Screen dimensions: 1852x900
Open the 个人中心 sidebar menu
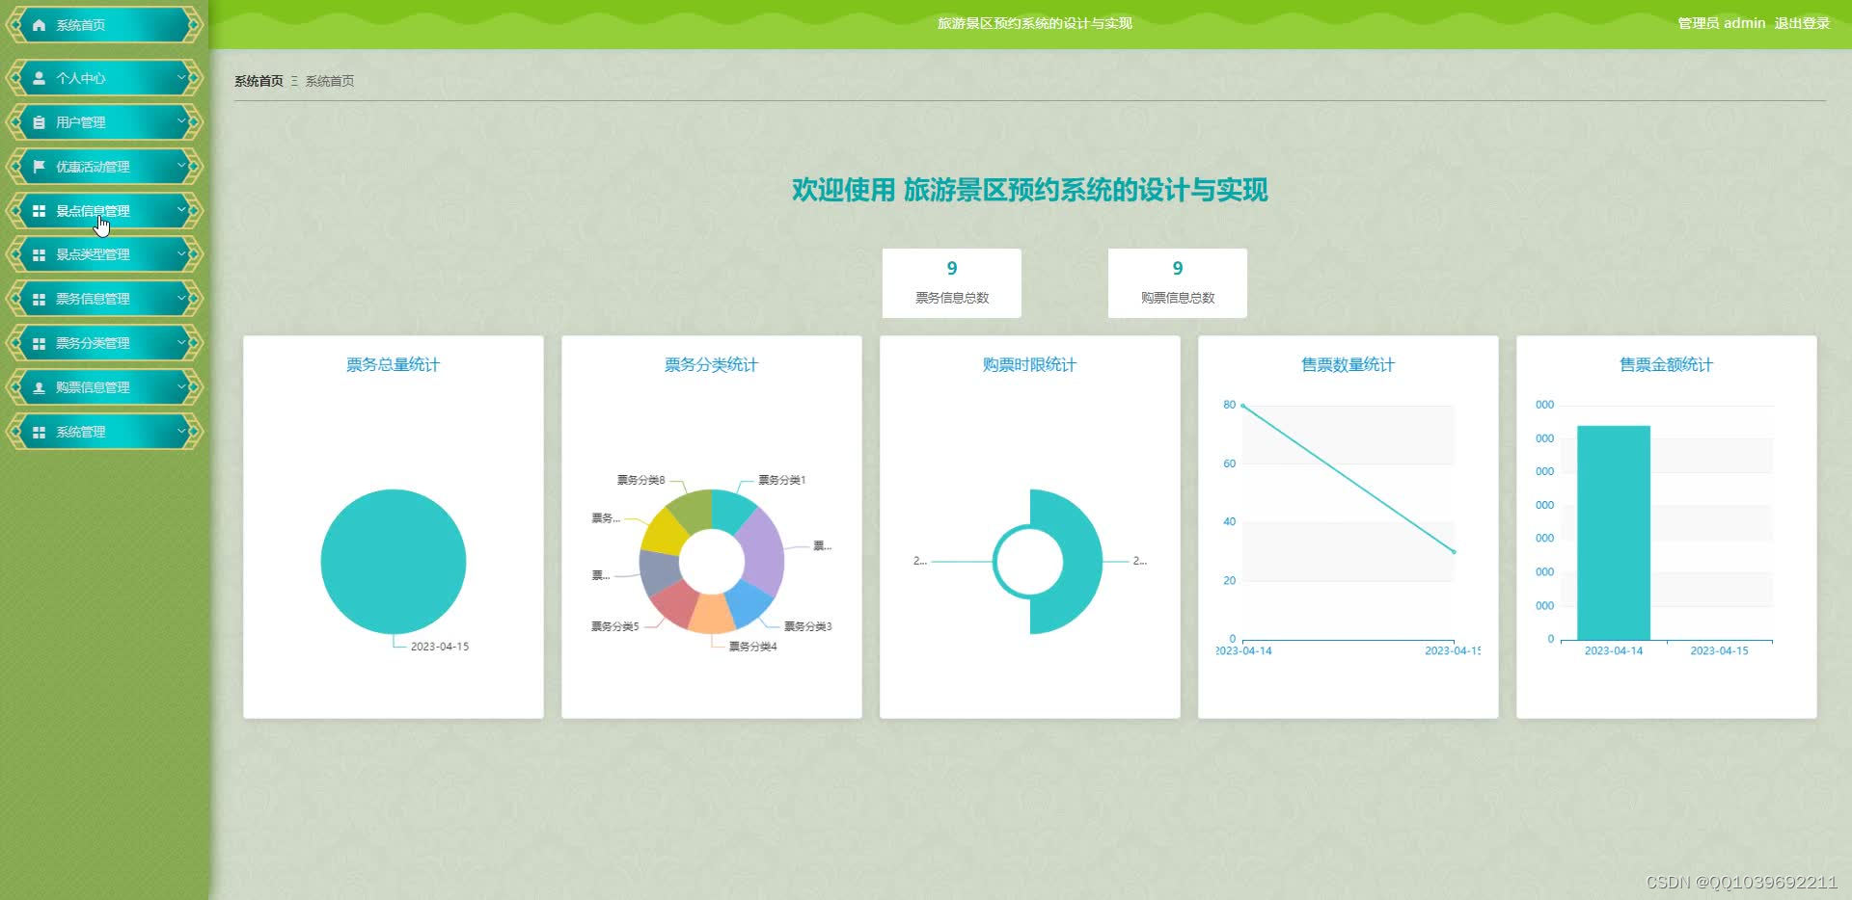(x=104, y=78)
